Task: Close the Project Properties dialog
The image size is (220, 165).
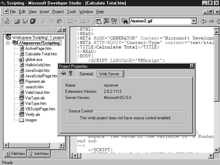Action: point(191,66)
